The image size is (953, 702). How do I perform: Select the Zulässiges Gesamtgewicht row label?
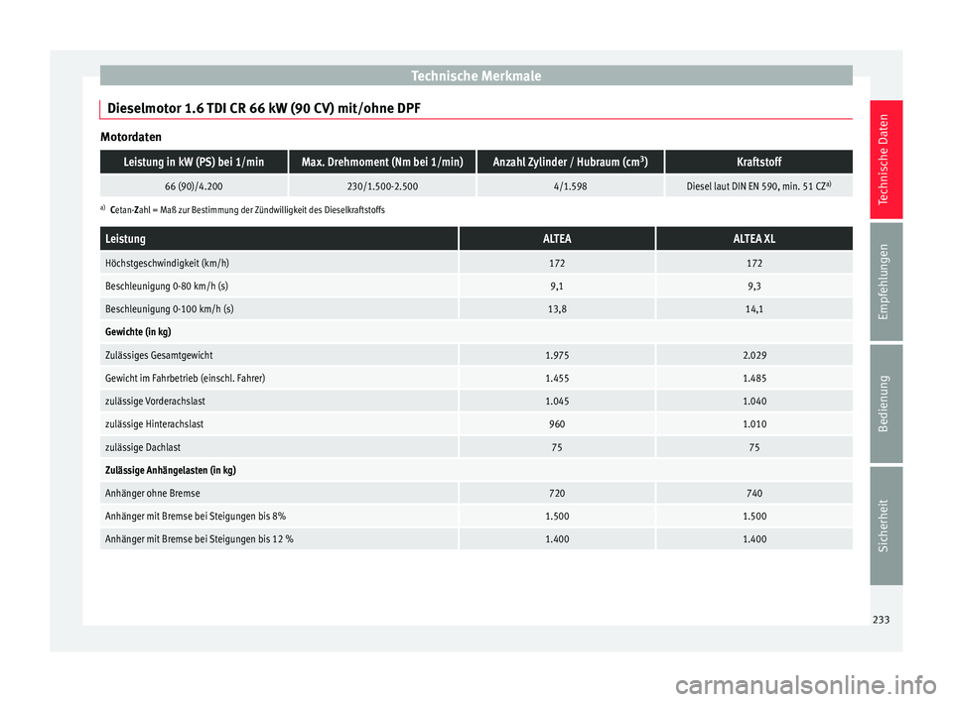click(159, 355)
